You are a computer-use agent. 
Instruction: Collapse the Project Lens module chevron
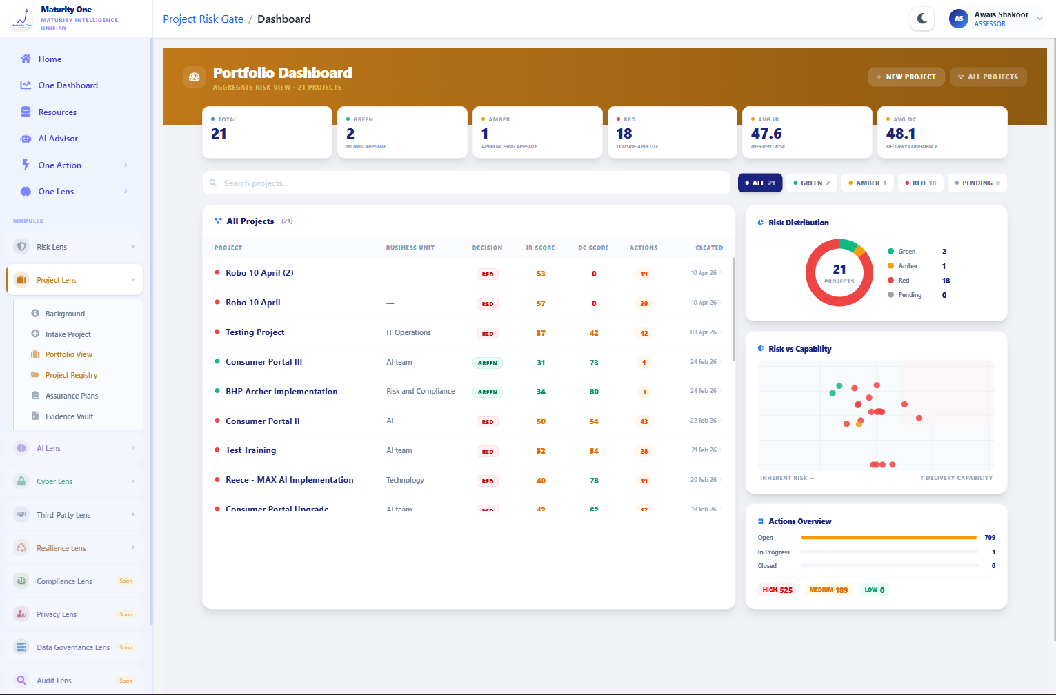pyautogui.click(x=132, y=280)
